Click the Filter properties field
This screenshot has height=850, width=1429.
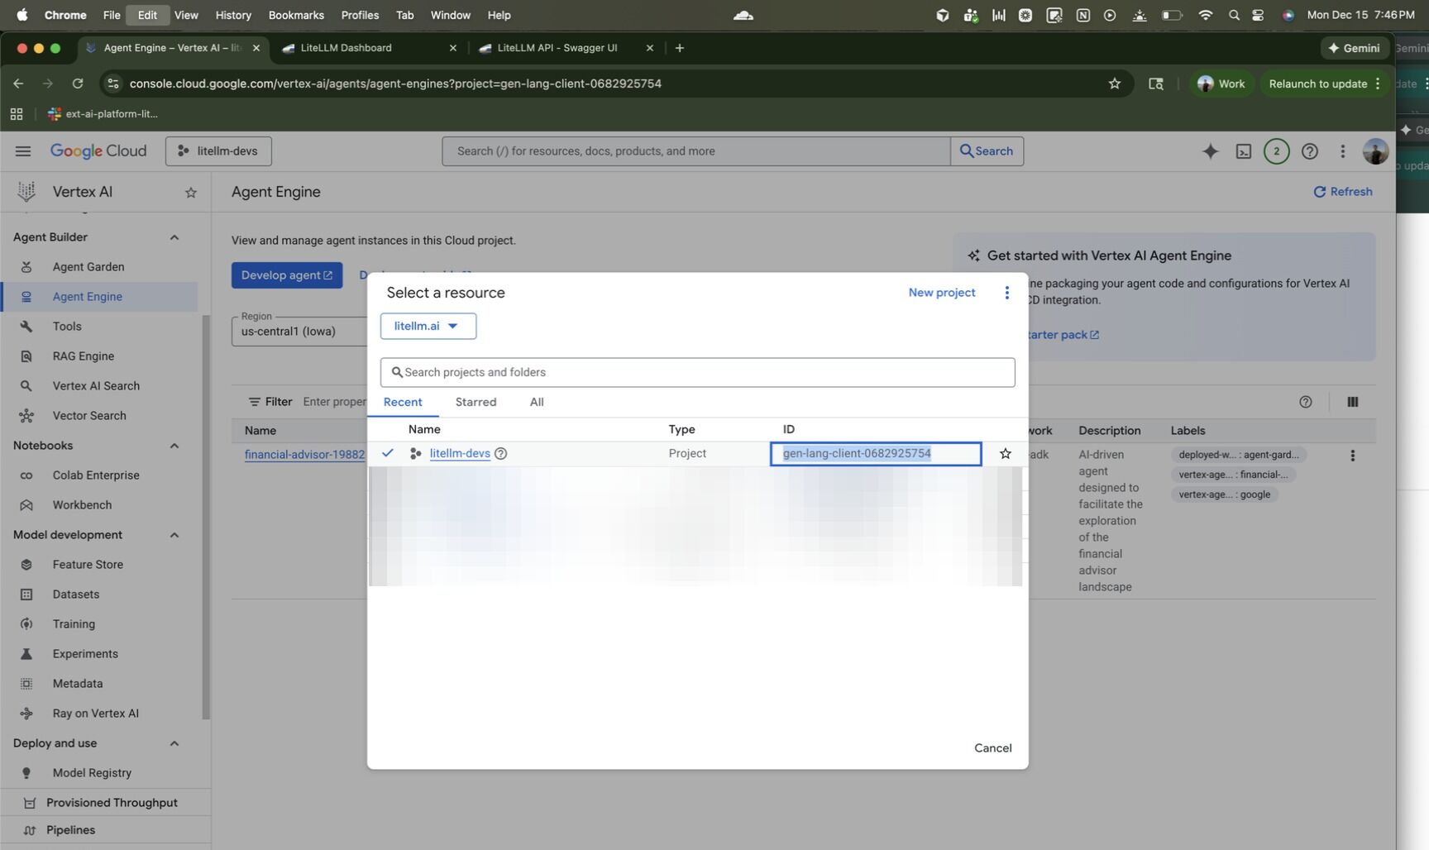[x=334, y=402]
